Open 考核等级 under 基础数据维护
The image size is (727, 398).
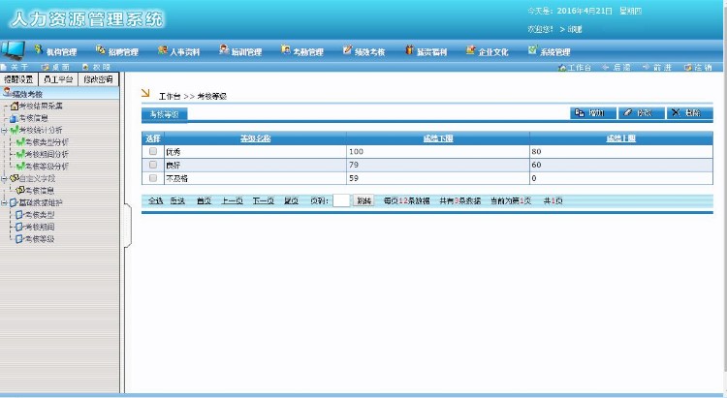coord(40,239)
